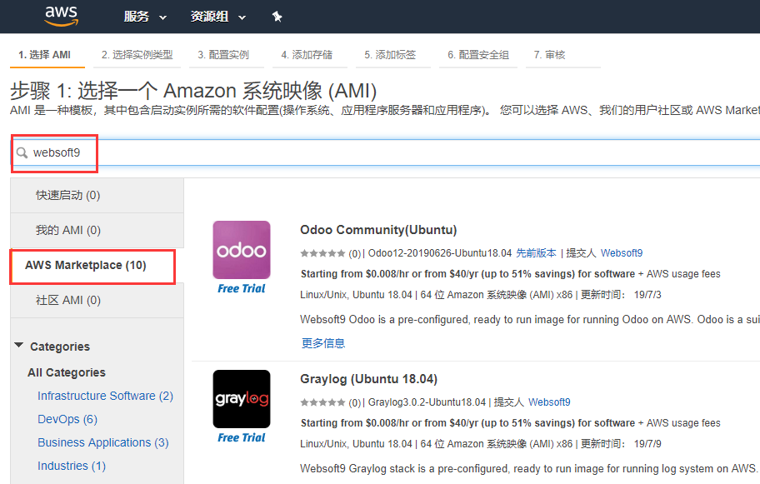Open the 服务 dropdown menu
760x484 pixels.
click(145, 17)
